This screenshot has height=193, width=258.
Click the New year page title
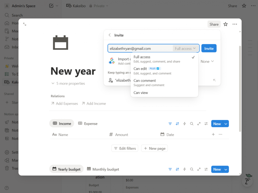pyautogui.click(x=73, y=71)
